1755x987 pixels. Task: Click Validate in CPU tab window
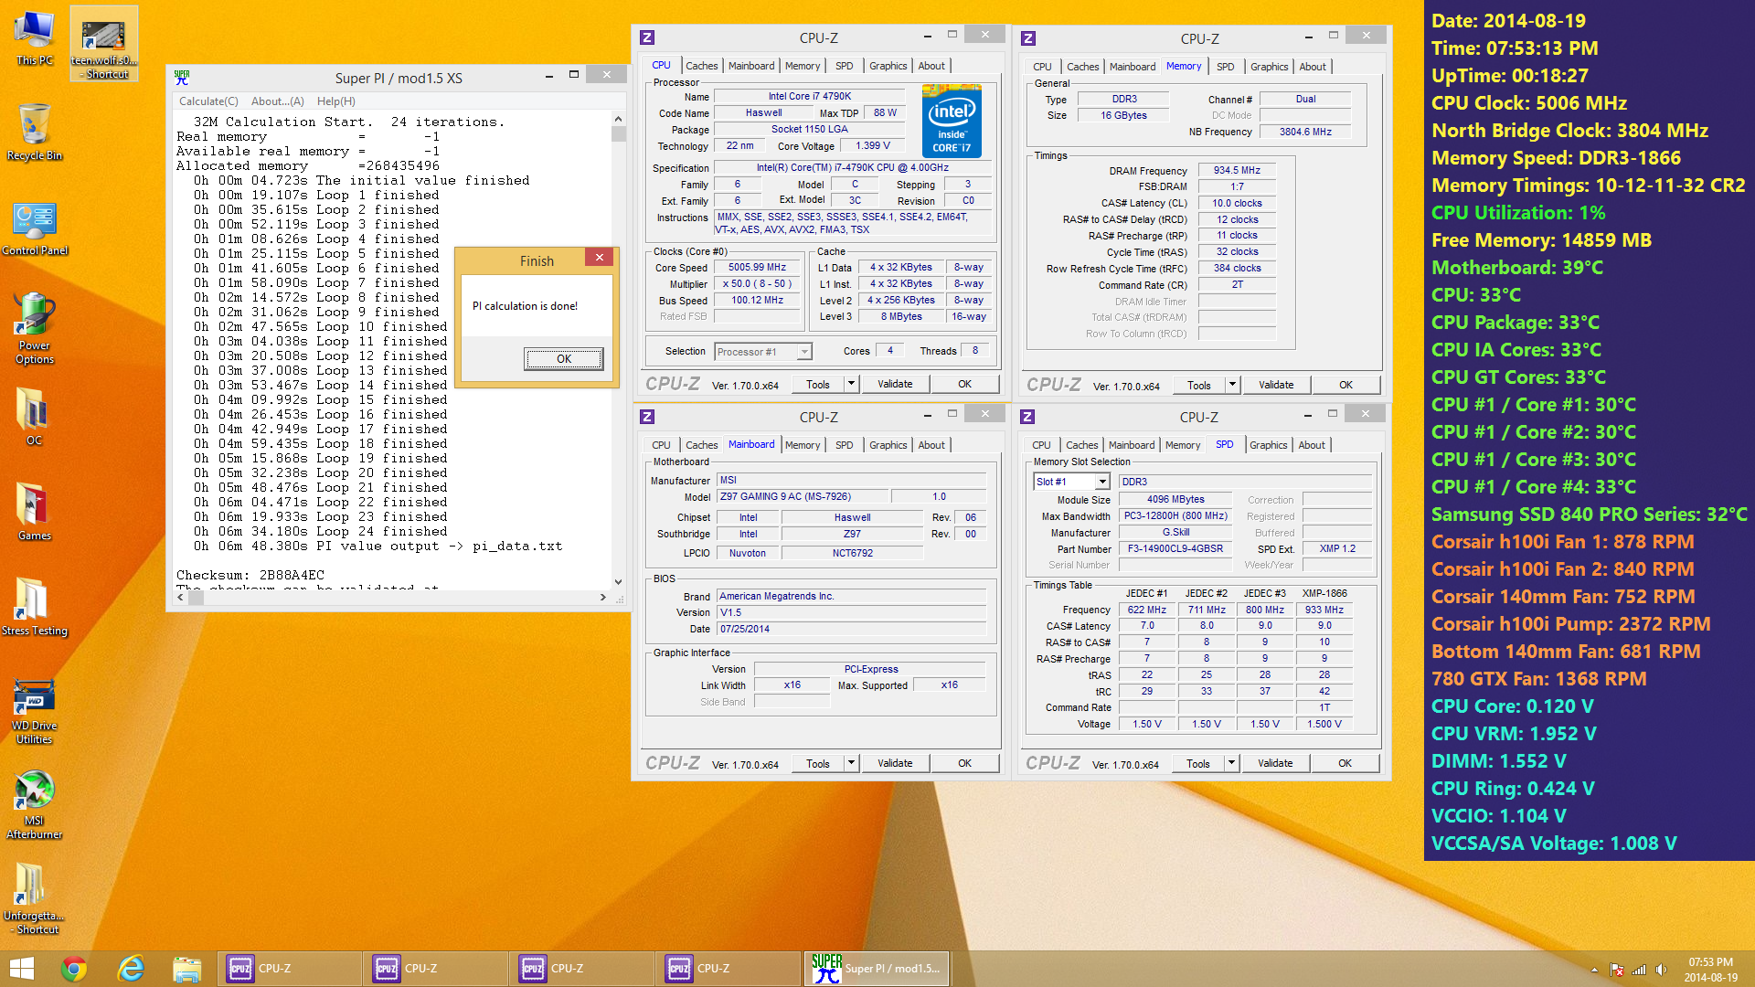(895, 384)
